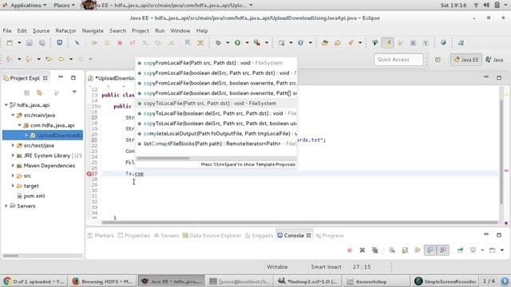511x287 pixels.
Task: Open the Window menu
Action: tap(180, 30)
